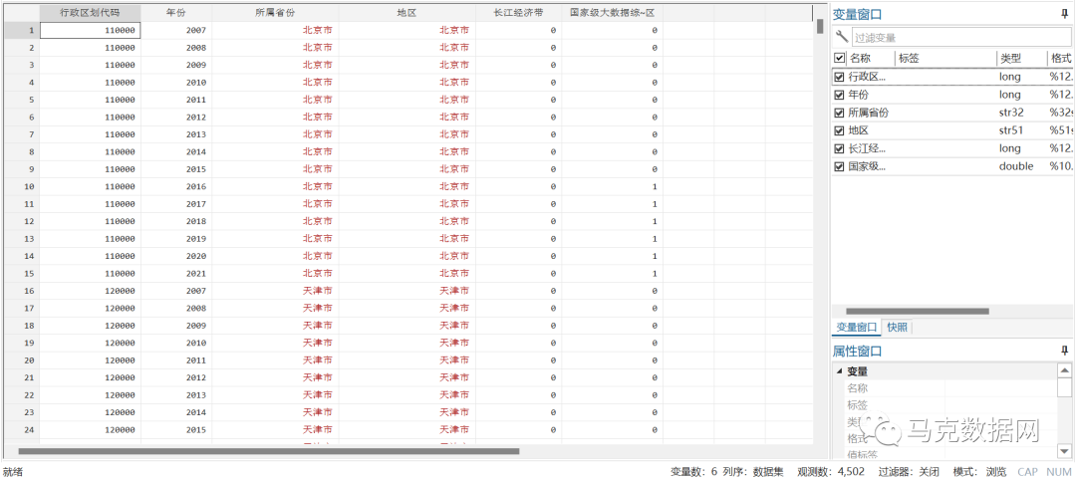Image resolution: width=1076 pixels, height=478 pixels.
Task: Select row number 16 header
Action: [x=22, y=291]
